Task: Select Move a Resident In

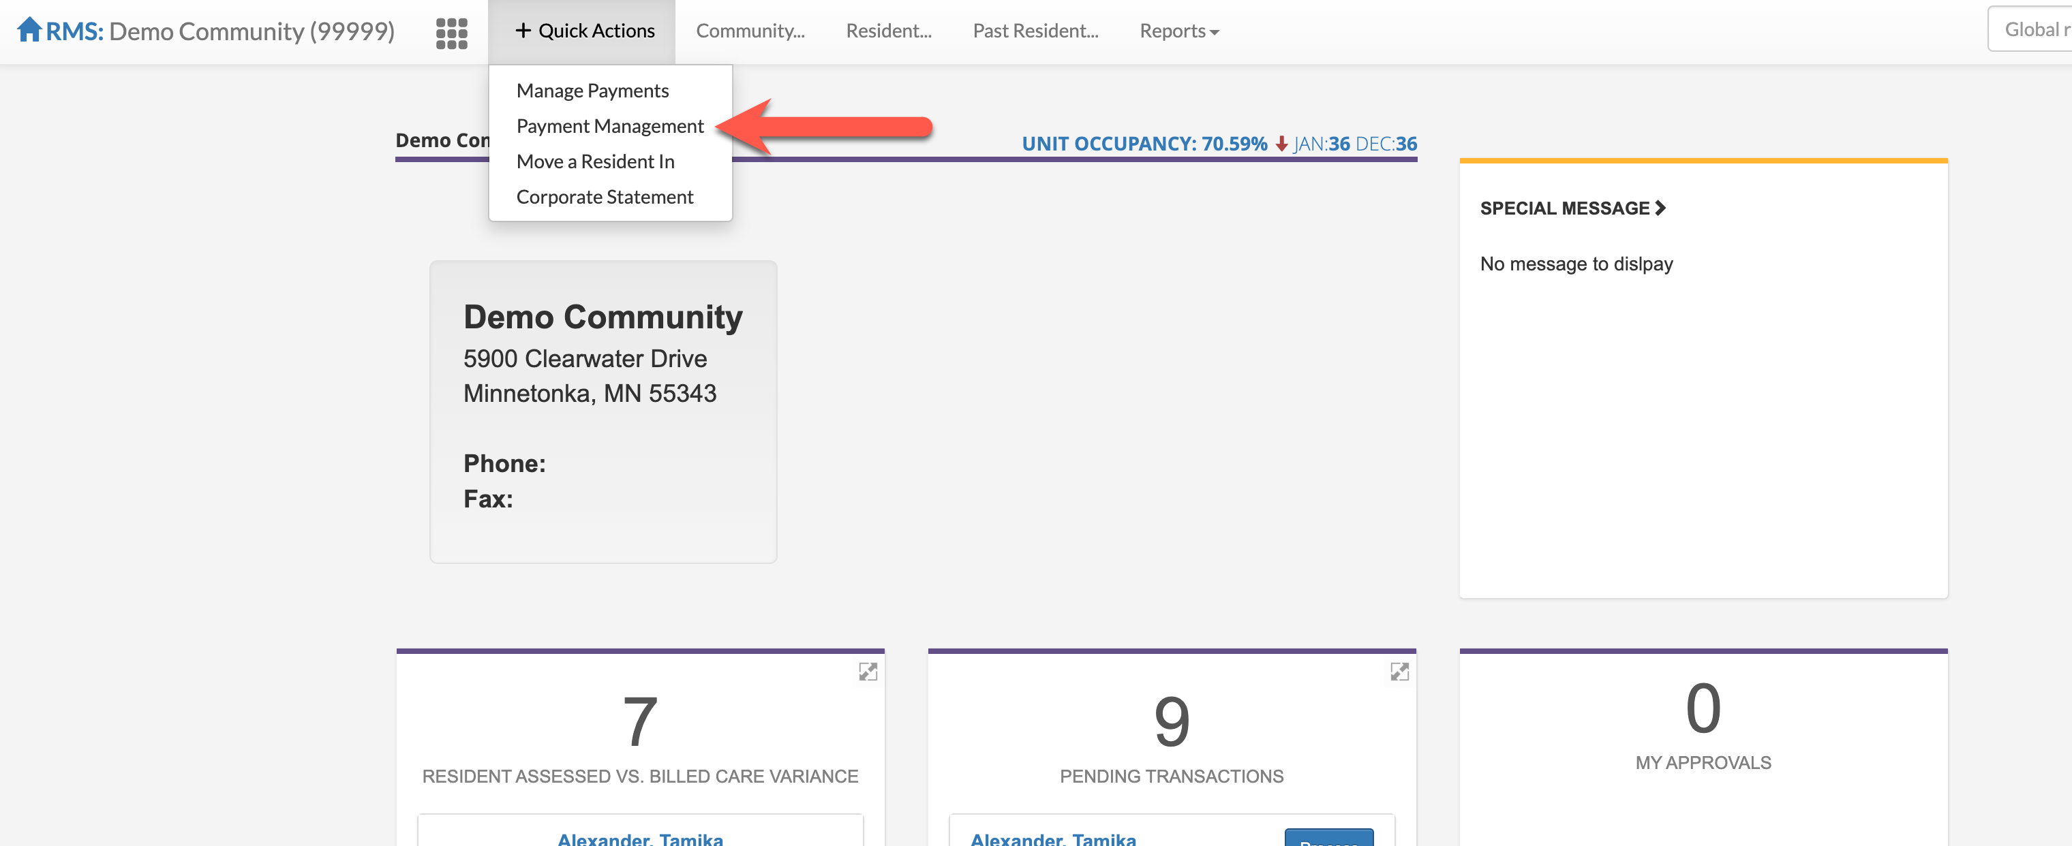Action: point(594,161)
